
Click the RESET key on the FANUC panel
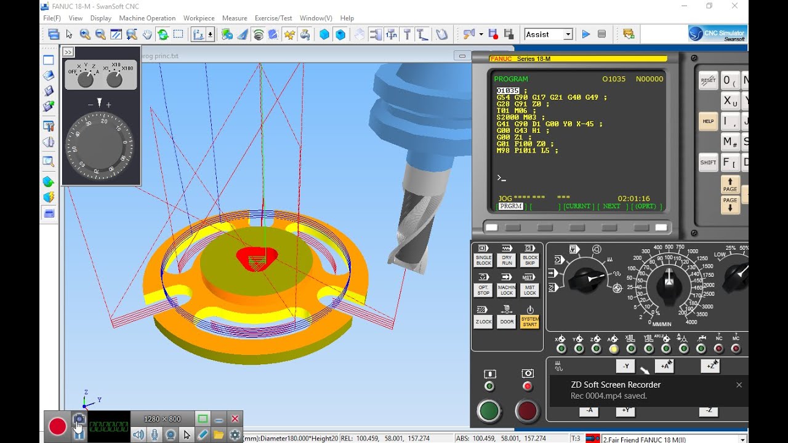coord(709,80)
